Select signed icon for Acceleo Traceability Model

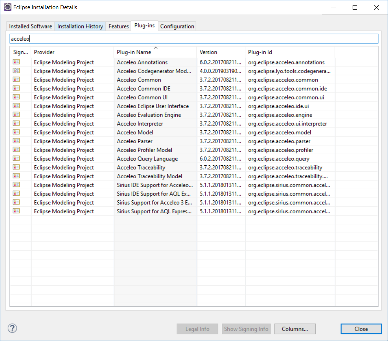(16, 176)
